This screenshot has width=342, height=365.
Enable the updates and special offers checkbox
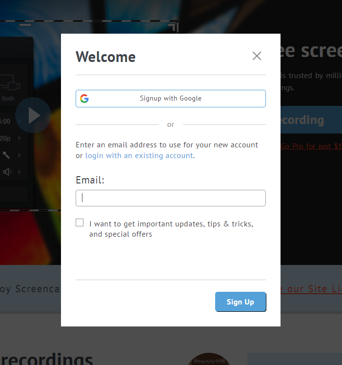click(x=80, y=223)
